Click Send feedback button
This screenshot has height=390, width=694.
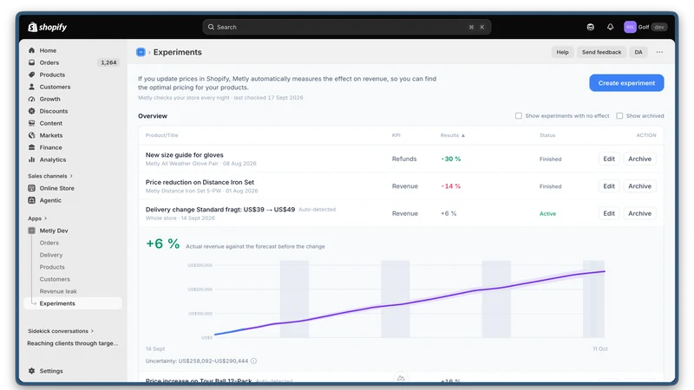tap(601, 52)
